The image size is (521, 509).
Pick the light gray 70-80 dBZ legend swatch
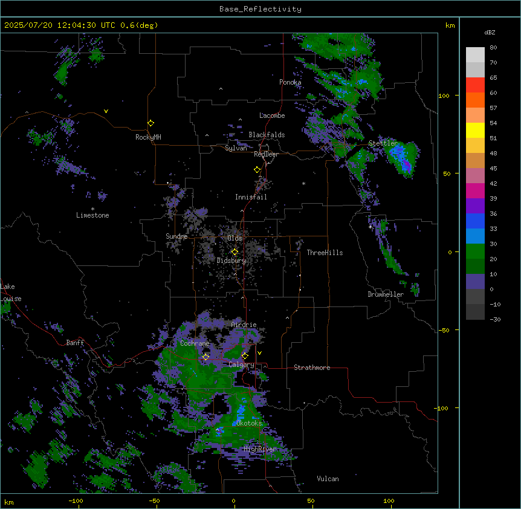(x=475, y=55)
